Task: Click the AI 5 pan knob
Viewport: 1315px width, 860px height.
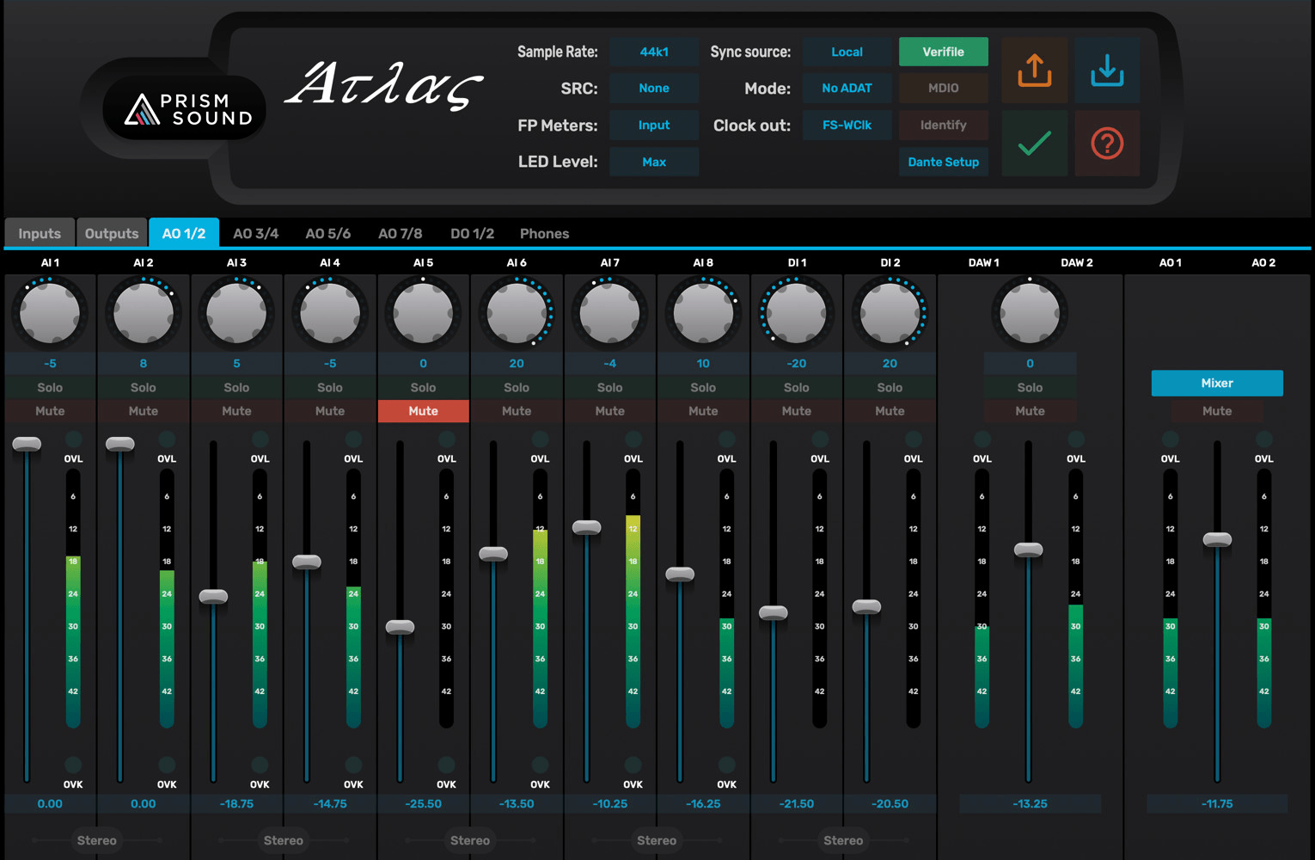Action: coord(423,313)
